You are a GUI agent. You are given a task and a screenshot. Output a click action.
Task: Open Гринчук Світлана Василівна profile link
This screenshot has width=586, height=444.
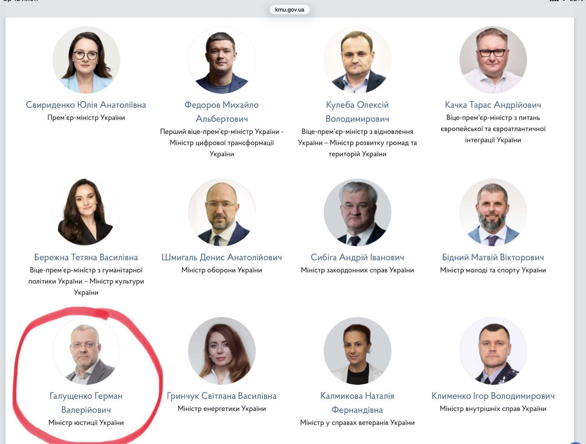point(222,396)
